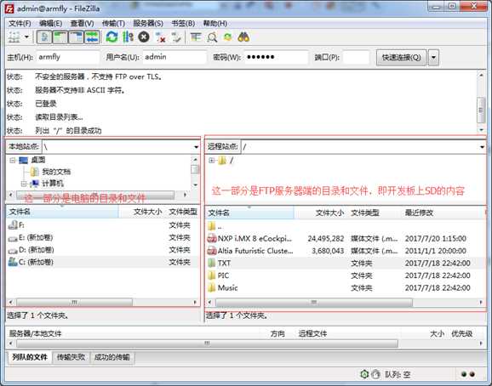
Task: Select the TXT folder
Action: [x=345, y=264]
